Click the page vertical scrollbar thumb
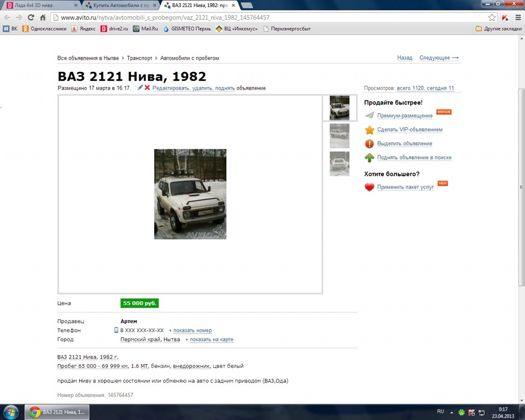The width and height of the screenshot is (525, 420). click(521, 188)
